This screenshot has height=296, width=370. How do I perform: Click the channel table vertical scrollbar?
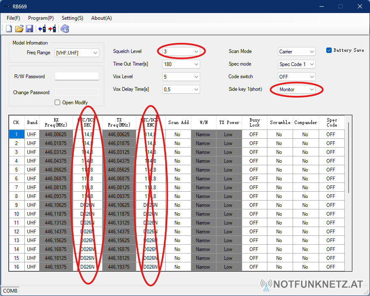pos(348,158)
